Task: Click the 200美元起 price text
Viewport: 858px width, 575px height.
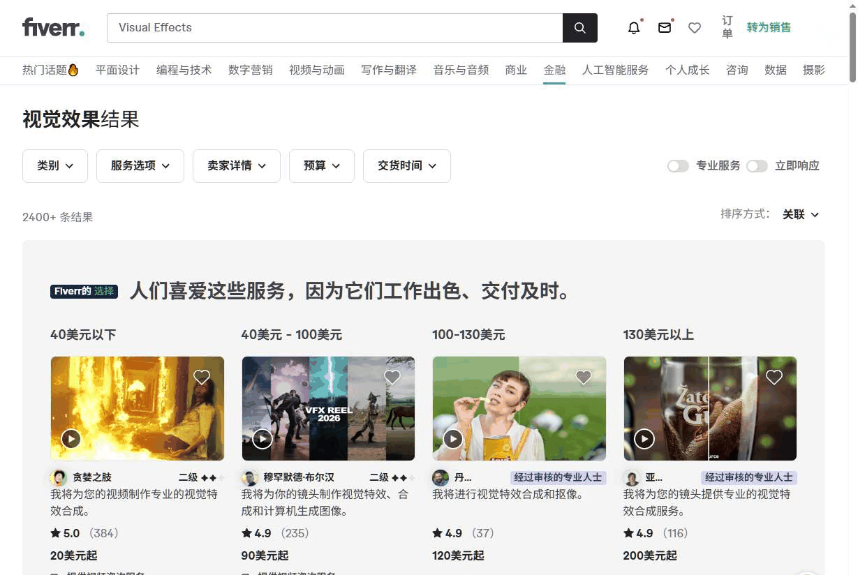Action: tap(650, 556)
